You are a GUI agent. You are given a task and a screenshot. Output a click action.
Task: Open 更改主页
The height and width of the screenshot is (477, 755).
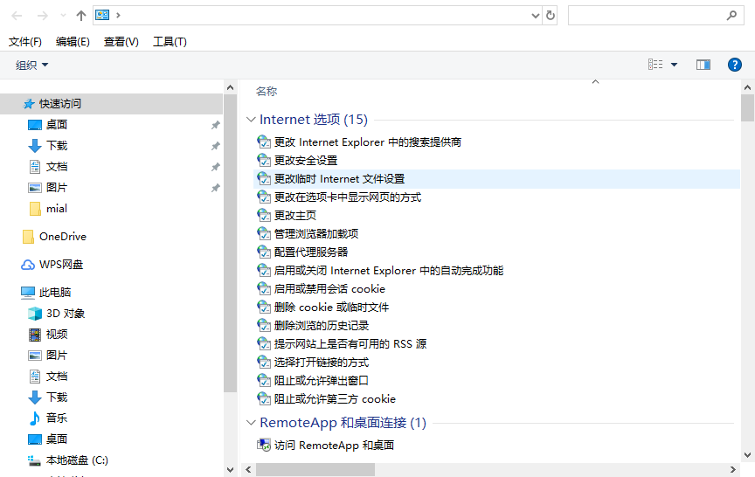click(x=295, y=216)
